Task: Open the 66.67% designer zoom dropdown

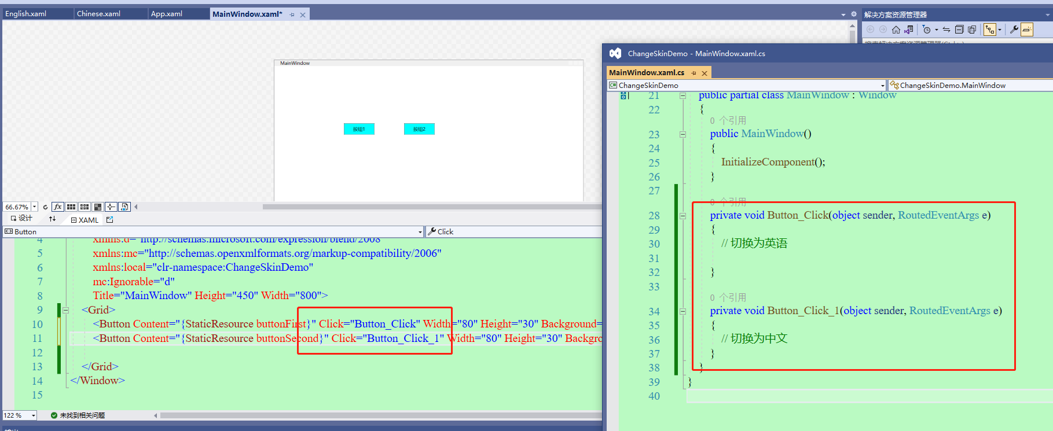Action: click(35, 207)
